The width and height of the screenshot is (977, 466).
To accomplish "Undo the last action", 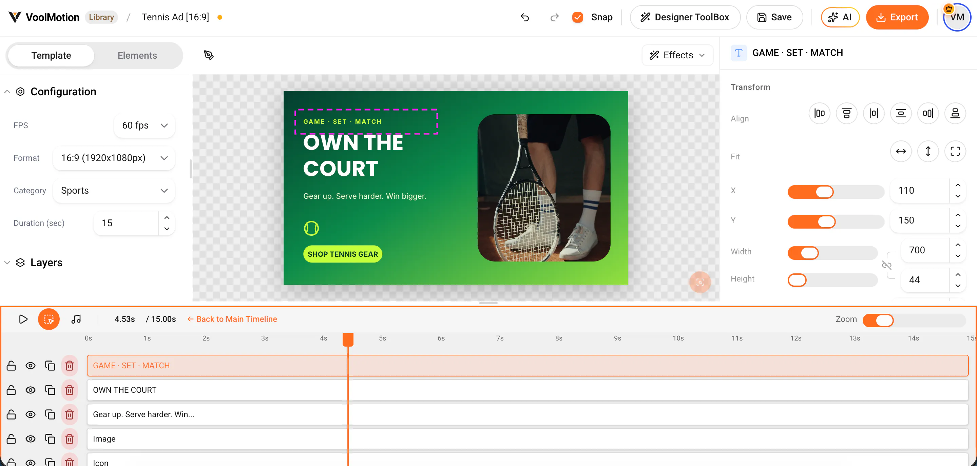I will pos(524,17).
